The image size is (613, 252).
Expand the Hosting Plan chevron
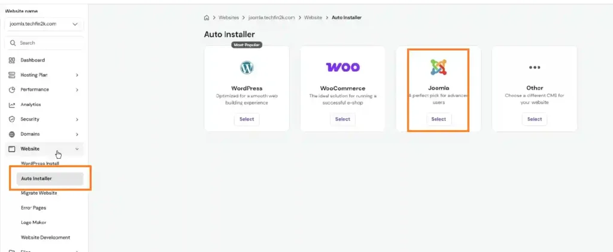point(77,75)
